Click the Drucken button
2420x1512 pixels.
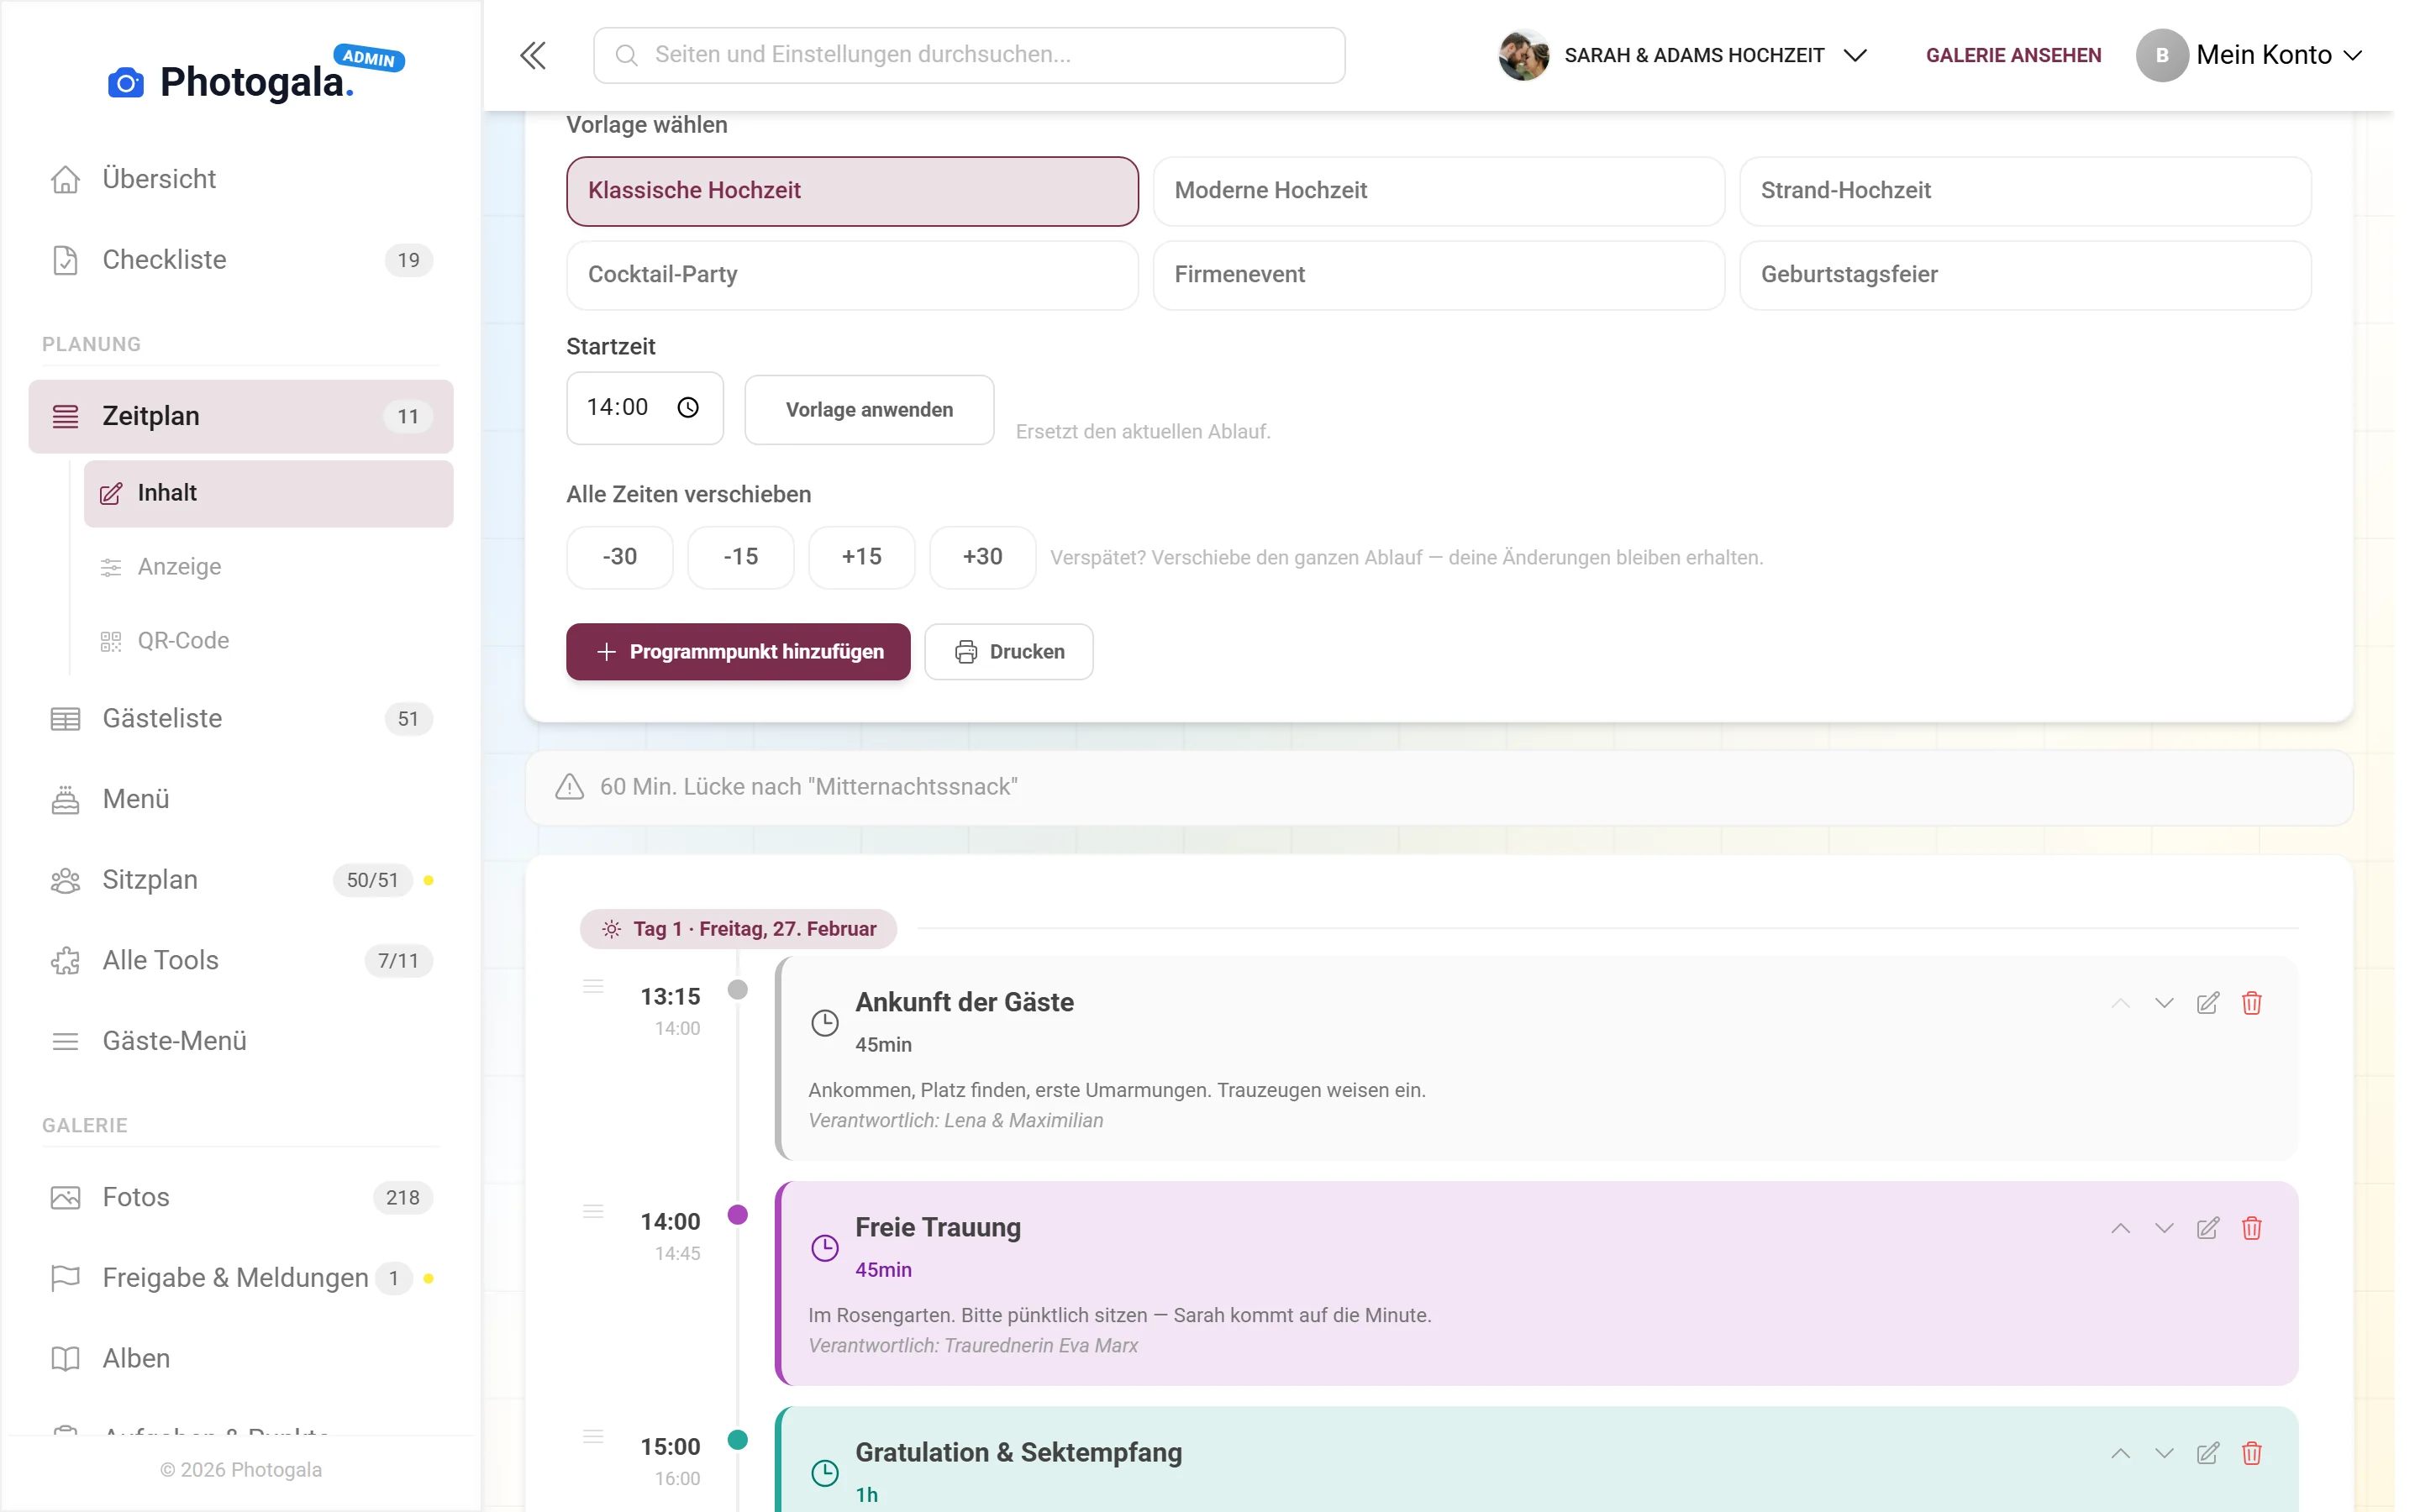tap(1009, 652)
